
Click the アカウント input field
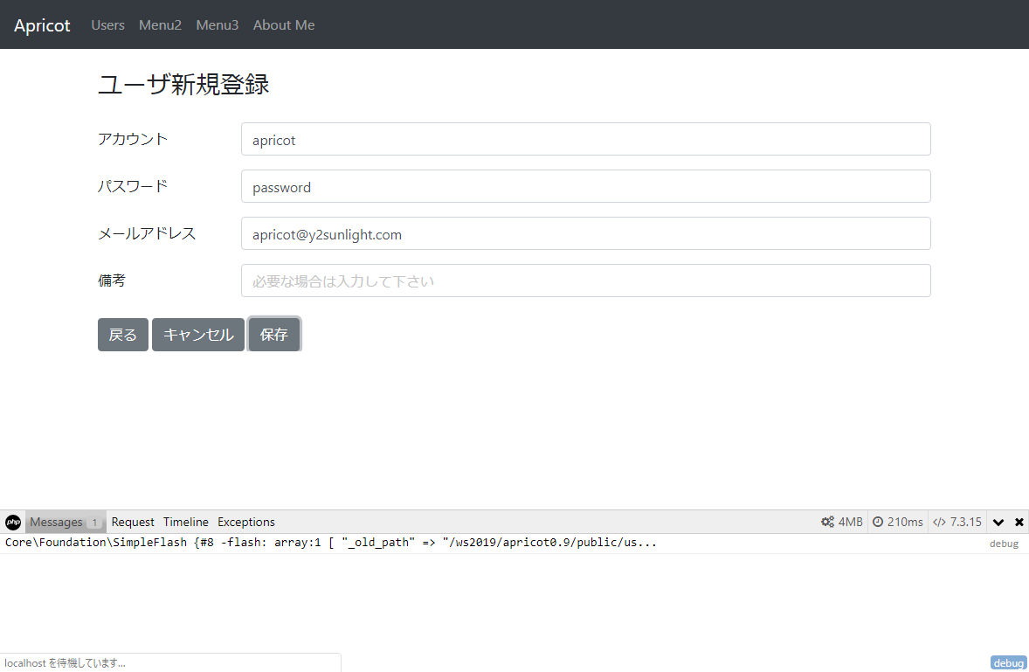coord(585,139)
